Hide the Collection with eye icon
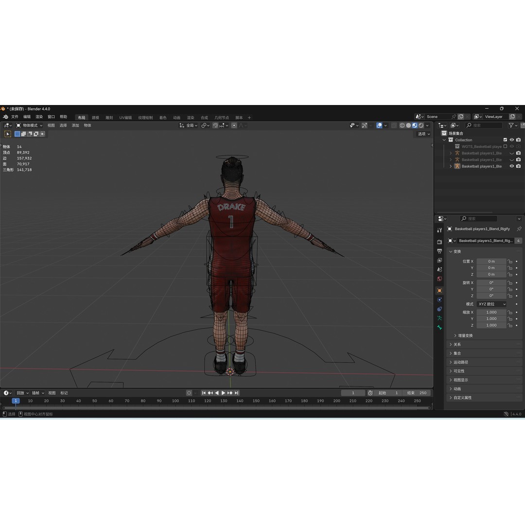The image size is (525, 525). pos(511,140)
